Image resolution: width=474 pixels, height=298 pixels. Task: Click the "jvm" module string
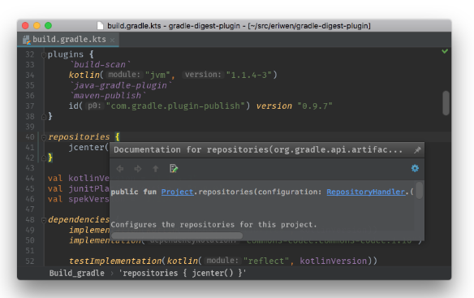(x=157, y=75)
